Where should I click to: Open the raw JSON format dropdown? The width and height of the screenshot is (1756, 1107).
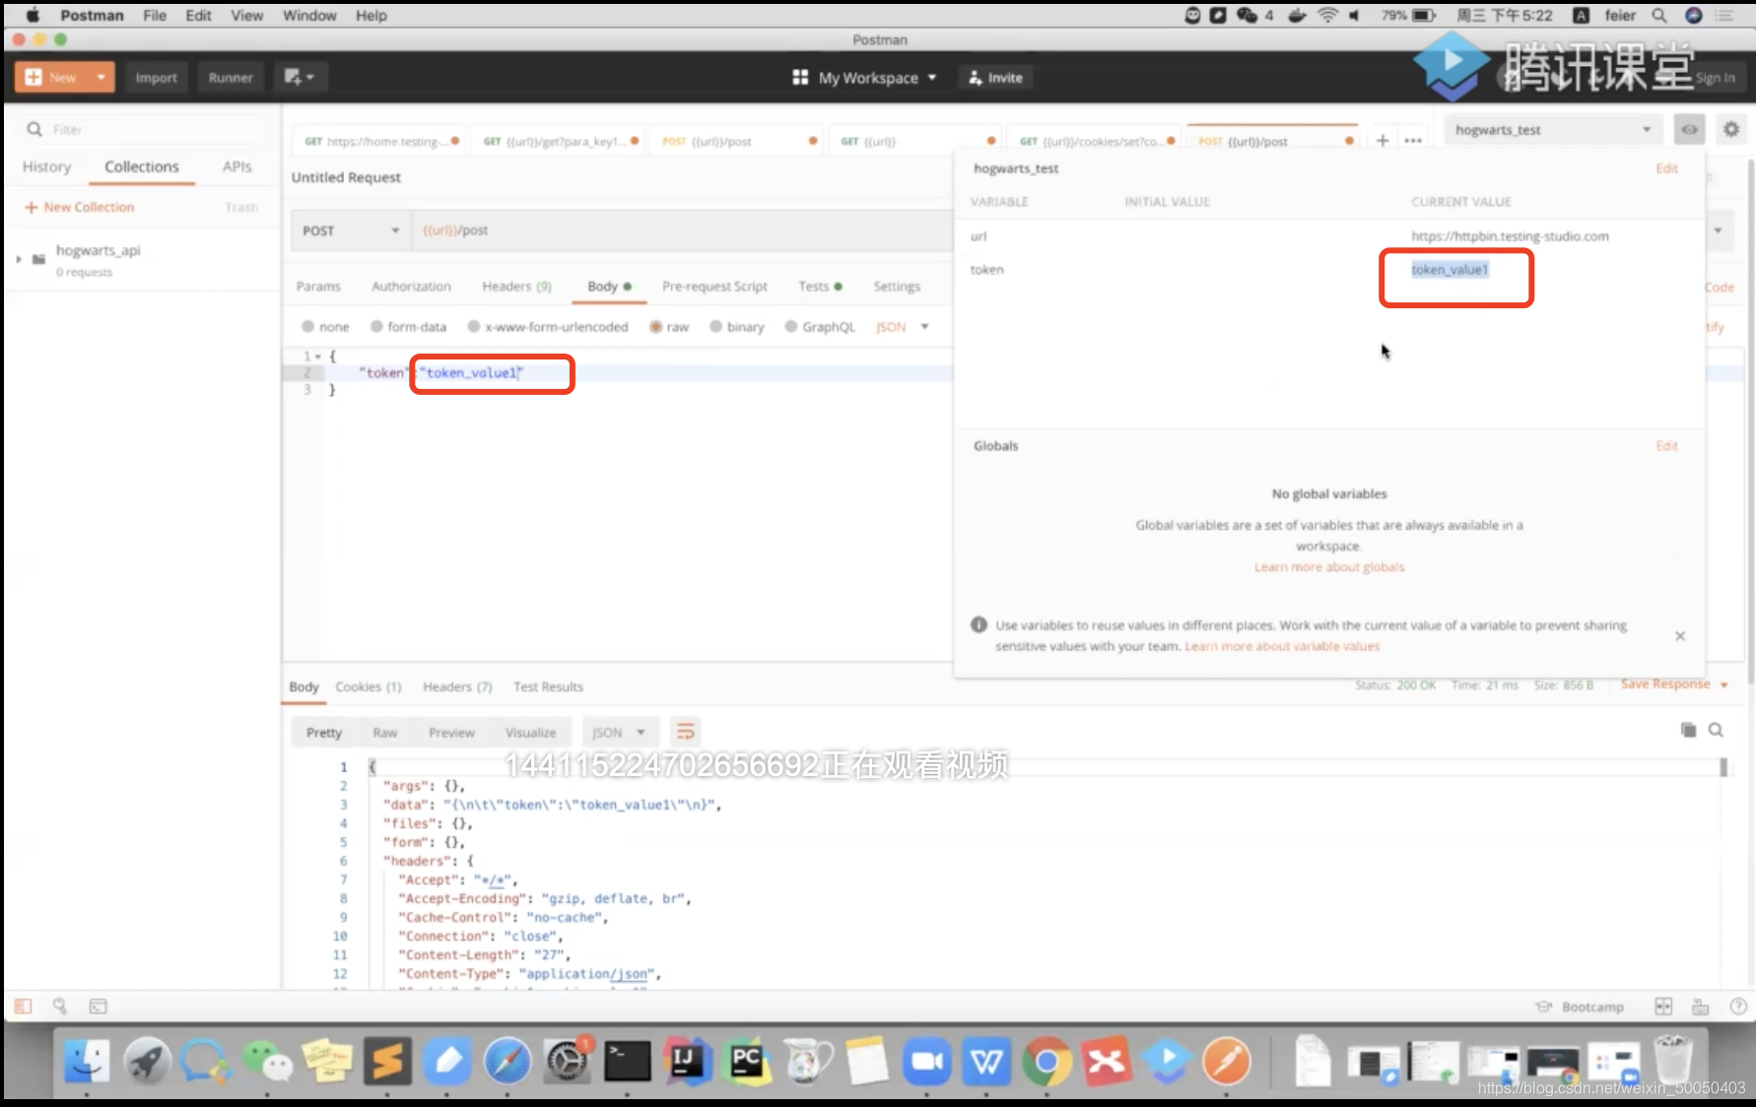point(902,327)
